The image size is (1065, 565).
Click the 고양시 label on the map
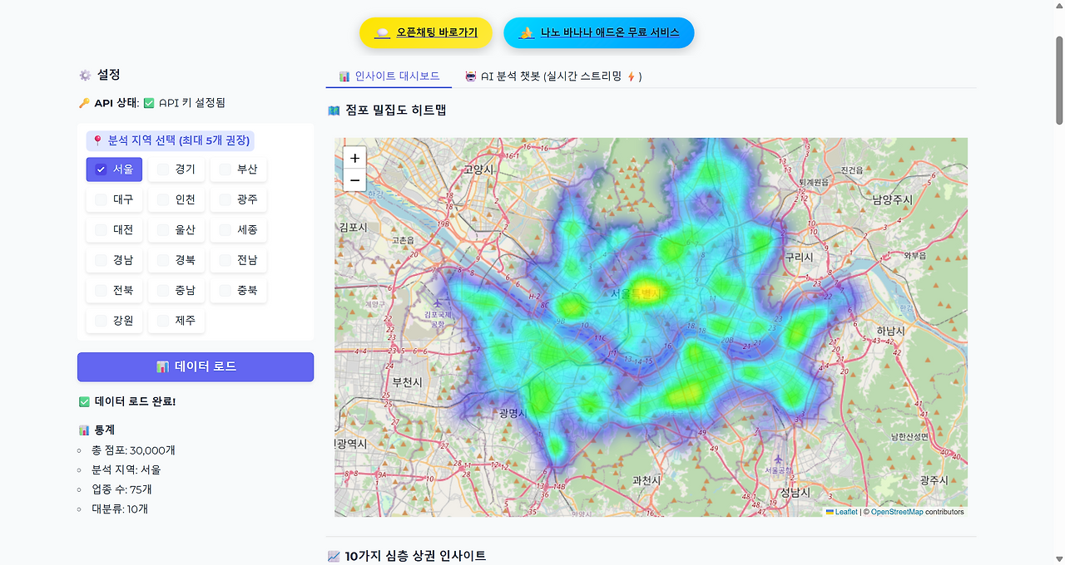[x=478, y=169]
